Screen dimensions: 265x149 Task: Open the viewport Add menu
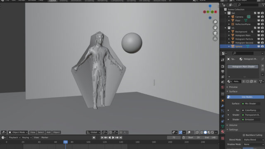click(48, 132)
